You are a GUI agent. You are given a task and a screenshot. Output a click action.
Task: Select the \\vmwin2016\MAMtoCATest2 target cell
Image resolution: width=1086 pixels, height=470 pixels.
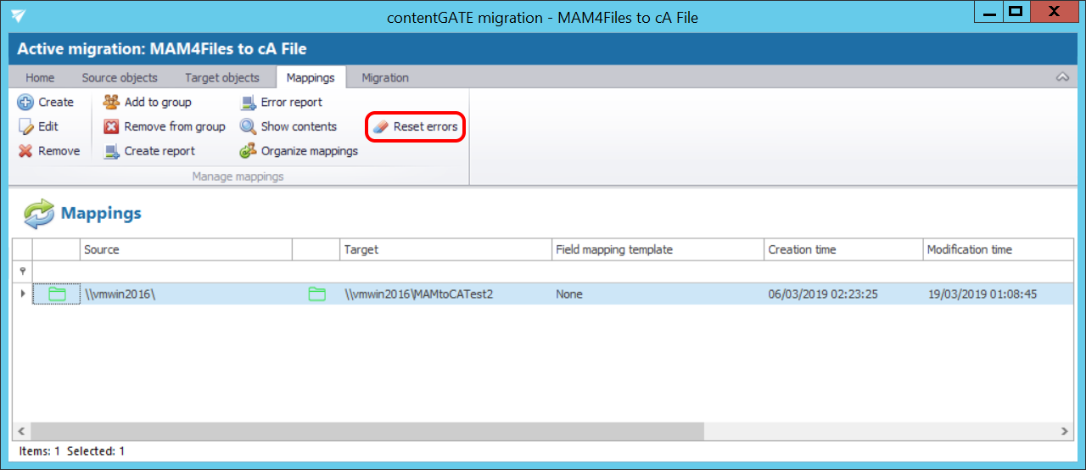[445, 294]
